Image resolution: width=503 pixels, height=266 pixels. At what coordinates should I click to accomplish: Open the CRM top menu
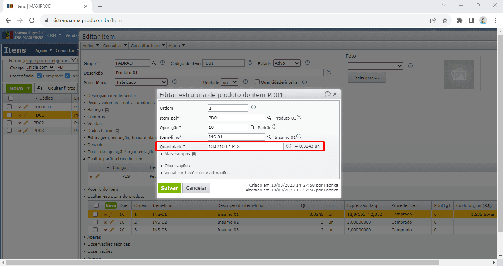pyautogui.click(x=54, y=35)
